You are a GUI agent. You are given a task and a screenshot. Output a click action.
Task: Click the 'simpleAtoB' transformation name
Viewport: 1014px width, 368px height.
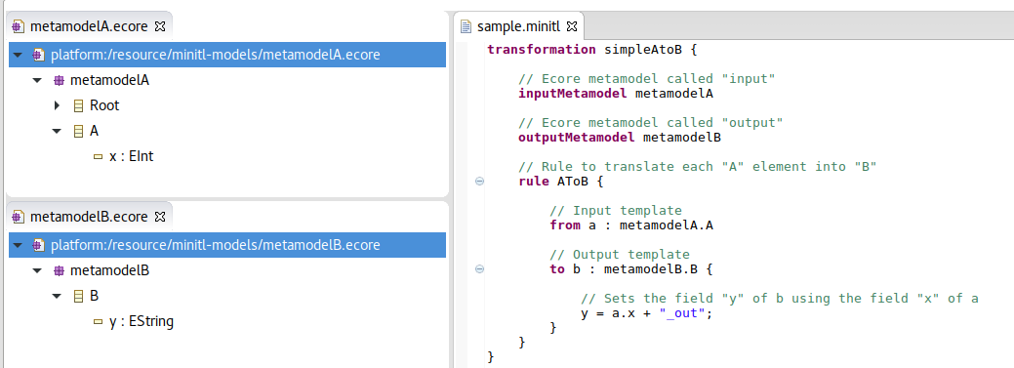pos(643,49)
